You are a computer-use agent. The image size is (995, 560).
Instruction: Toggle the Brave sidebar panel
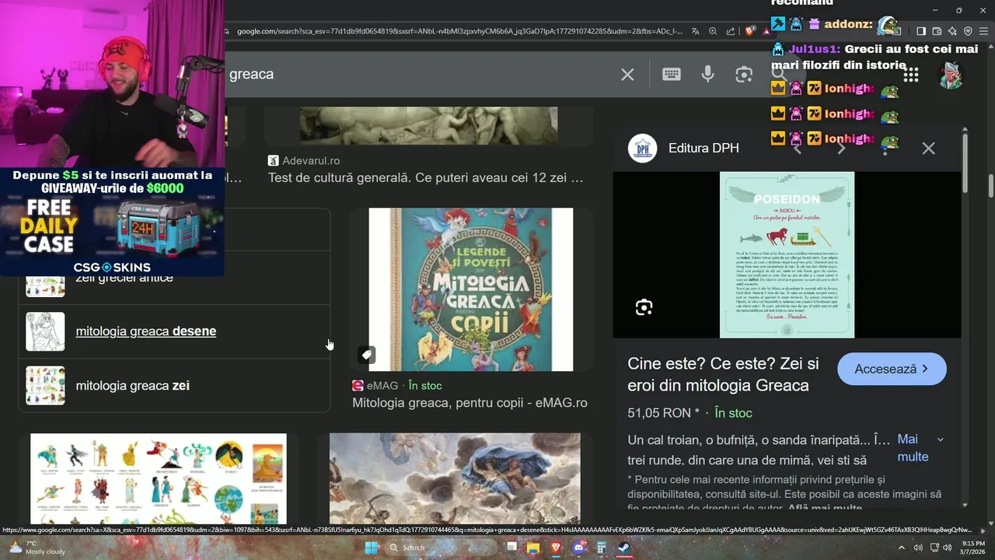click(921, 31)
